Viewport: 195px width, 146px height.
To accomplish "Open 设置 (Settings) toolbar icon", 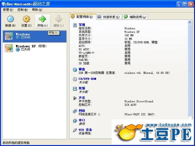I will click(x=26, y=19).
